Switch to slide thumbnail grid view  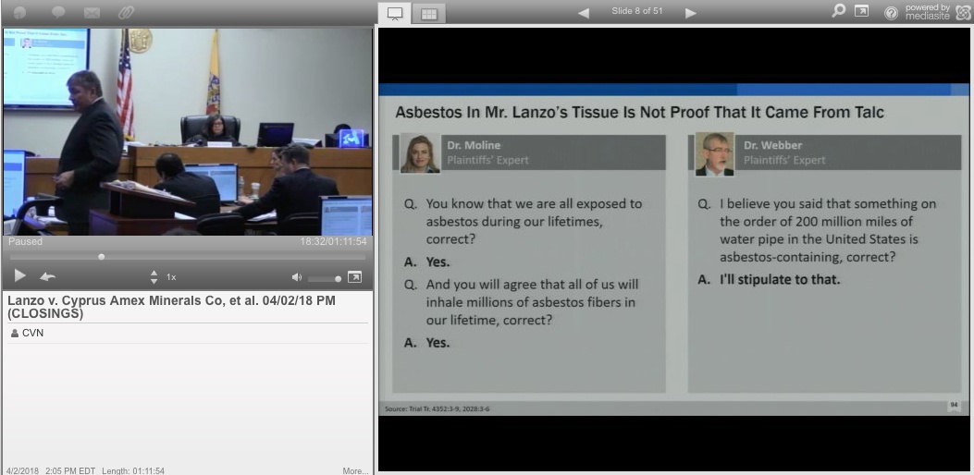point(428,13)
